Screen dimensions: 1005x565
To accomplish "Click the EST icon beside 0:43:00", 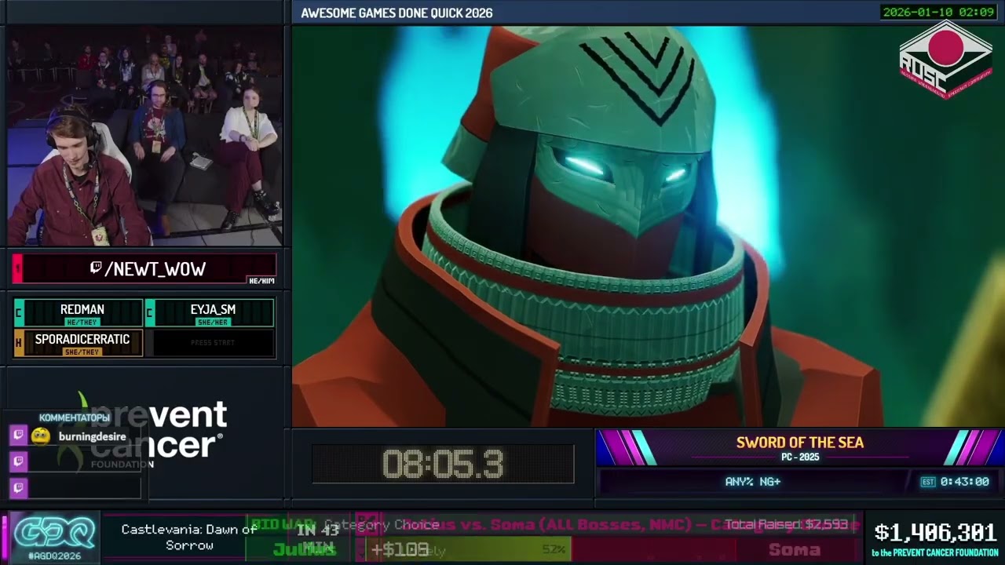I will [928, 482].
